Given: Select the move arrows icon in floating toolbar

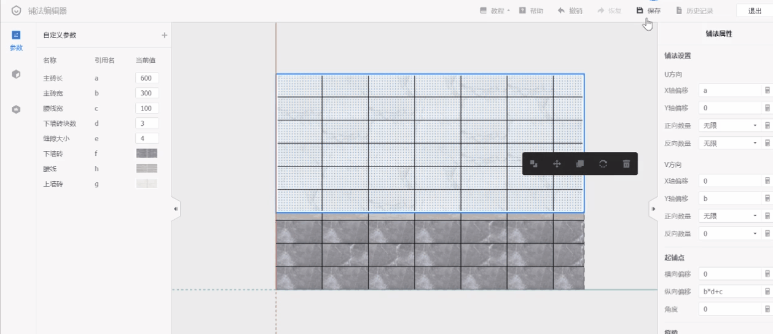Looking at the screenshot, I should tap(557, 164).
